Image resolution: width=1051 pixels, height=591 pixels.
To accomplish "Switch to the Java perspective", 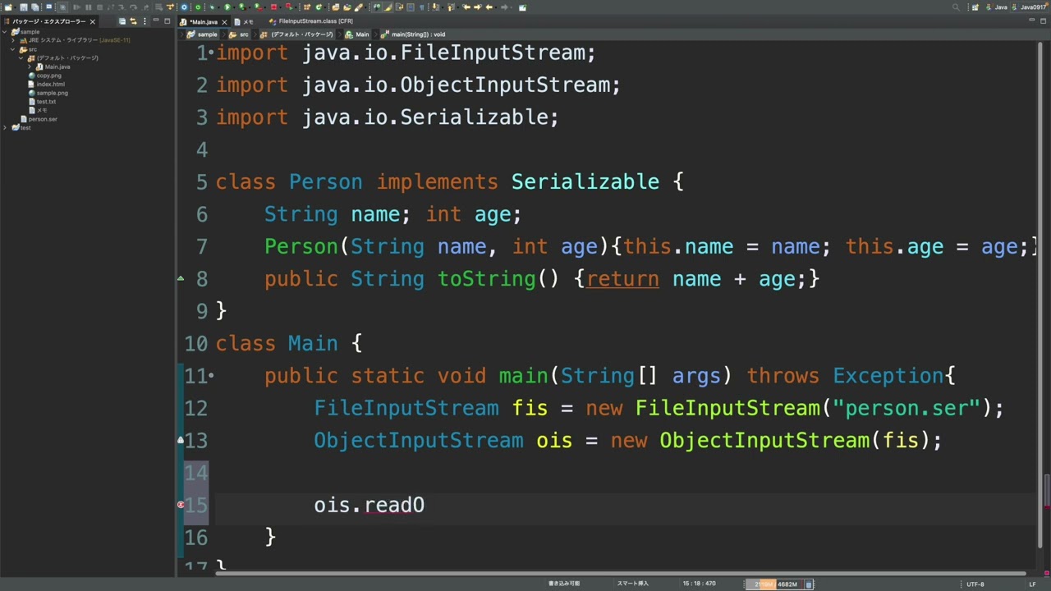I will 996,7.
